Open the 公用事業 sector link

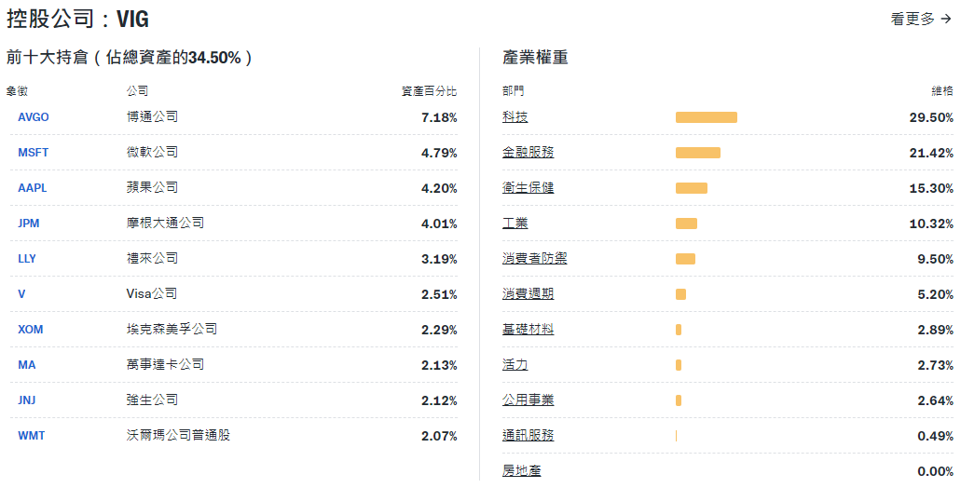pyautogui.click(x=528, y=400)
